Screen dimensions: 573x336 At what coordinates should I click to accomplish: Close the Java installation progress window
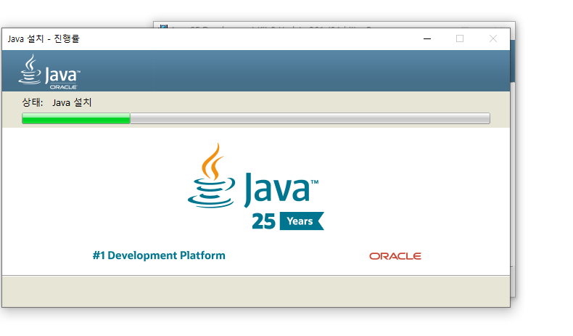[x=493, y=38]
